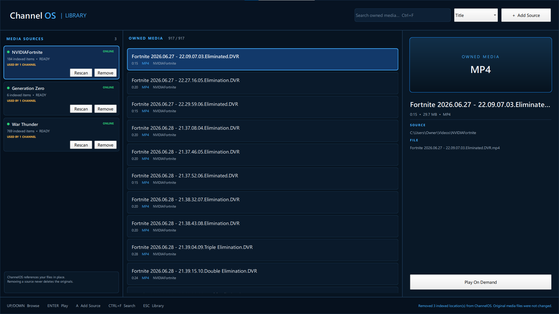The height and width of the screenshot is (314, 559).
Task: Rescan the War Thunder source
Action: tap(81, 145)
